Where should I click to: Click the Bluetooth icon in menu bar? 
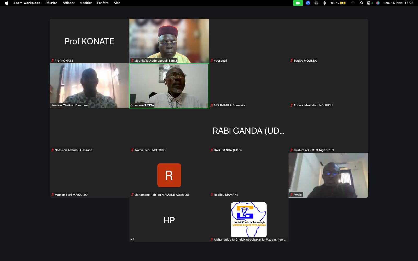click(324, 3)
